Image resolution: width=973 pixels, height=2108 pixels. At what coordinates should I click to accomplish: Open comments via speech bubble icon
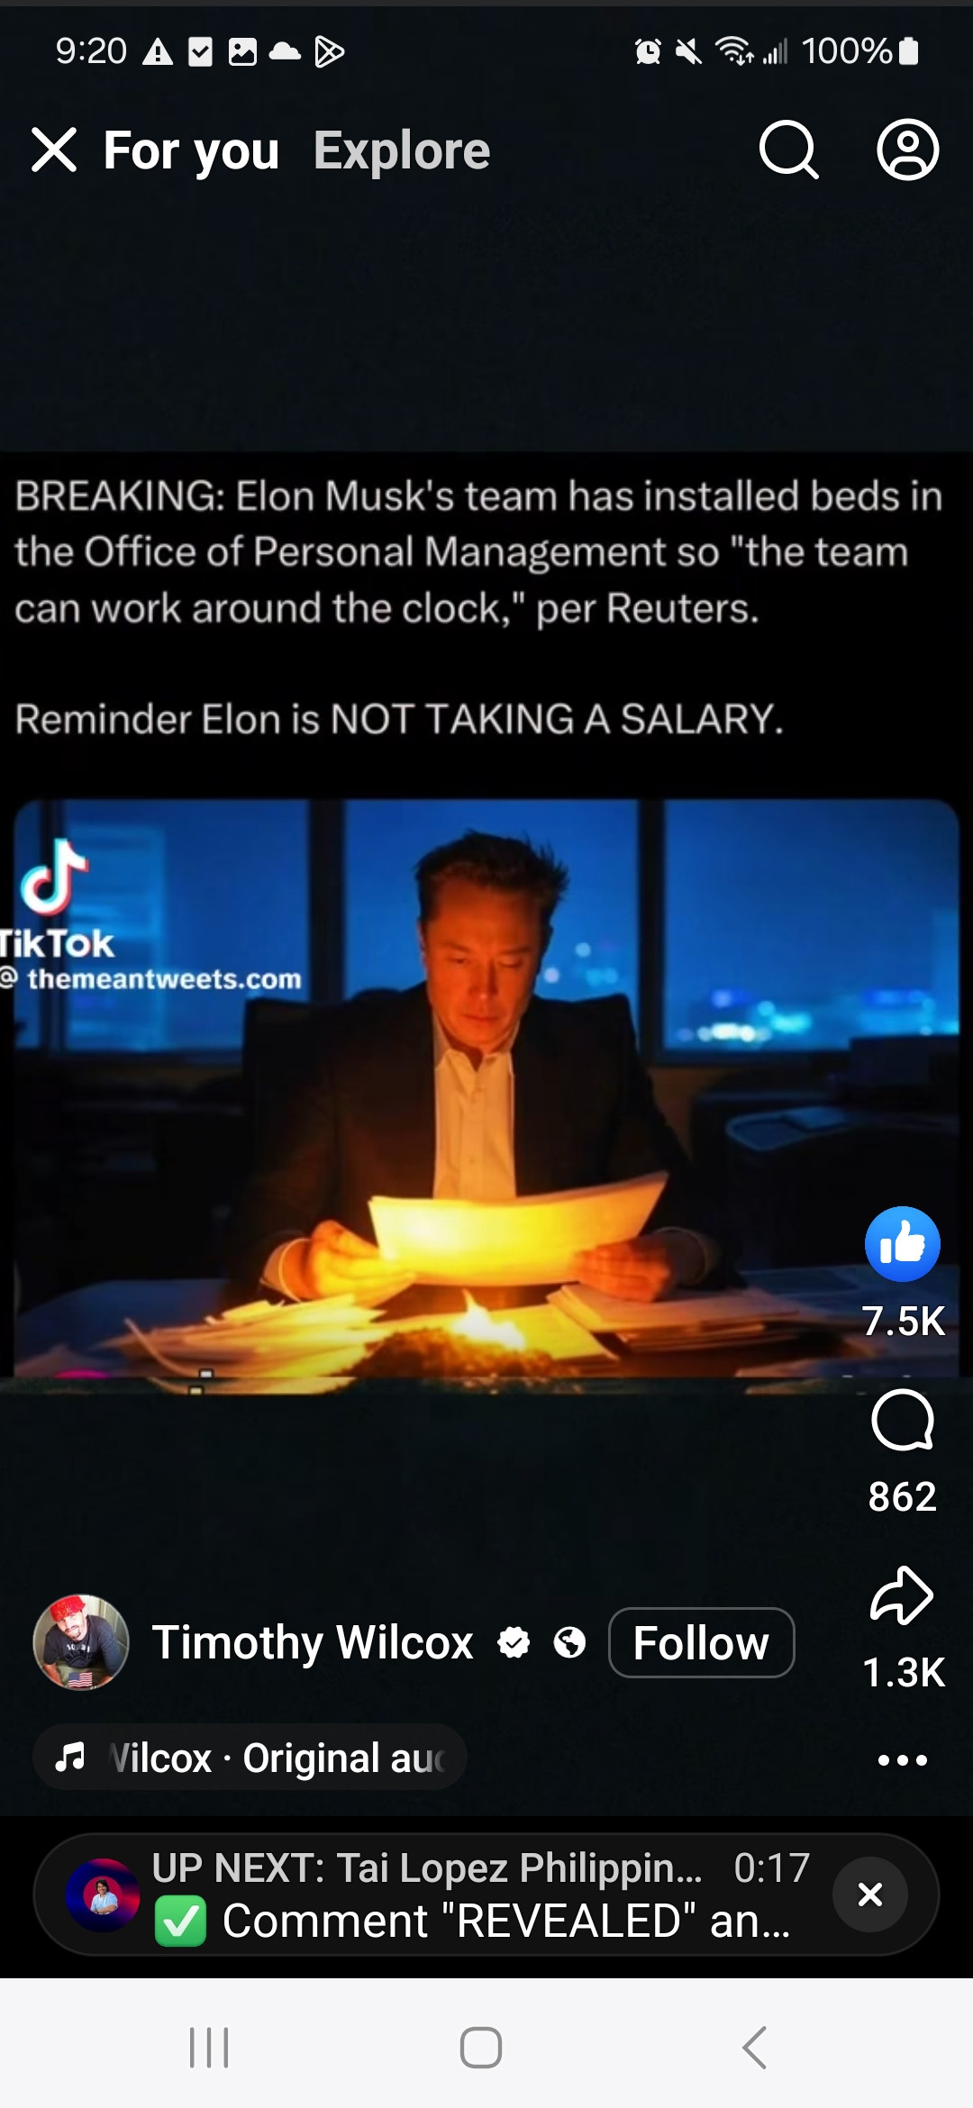pos(903,1421)
